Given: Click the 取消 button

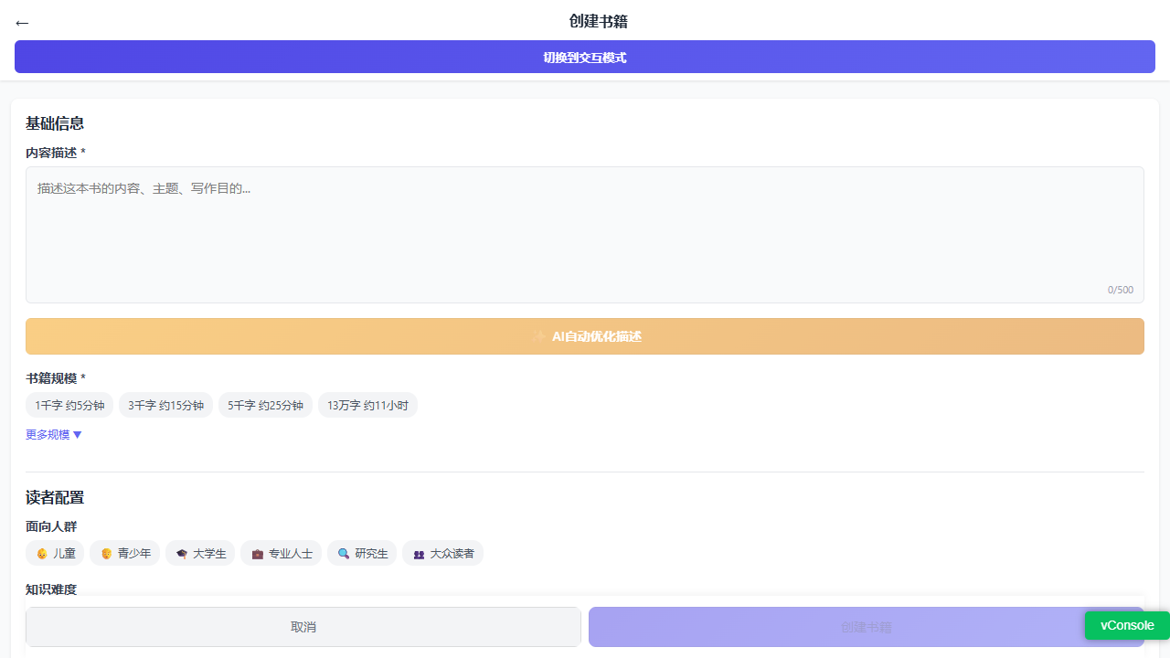Looking at the screenshot, I should pos(303,627).
